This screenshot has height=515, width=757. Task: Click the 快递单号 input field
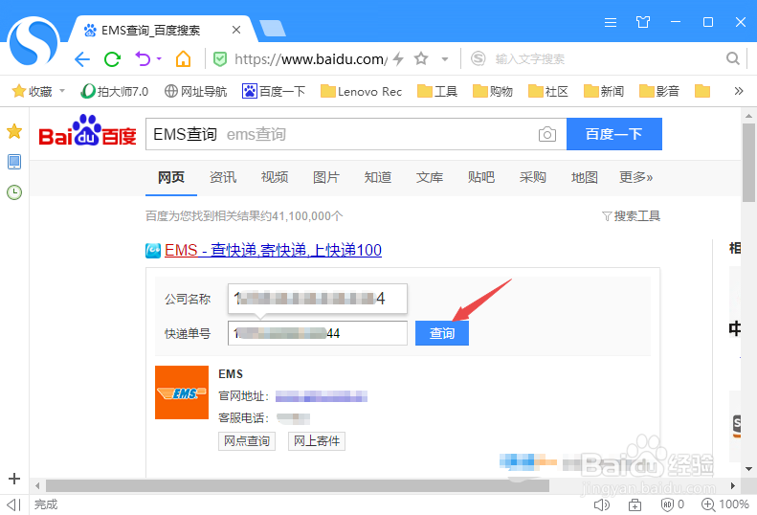[318, 333]
